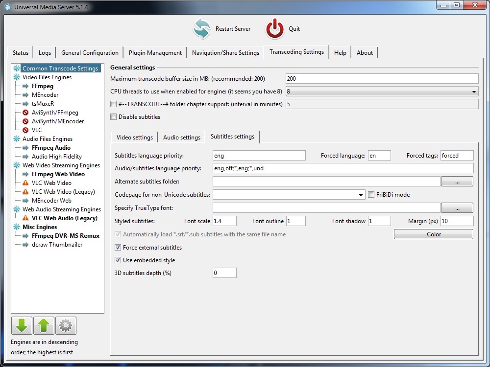Image resolution: width=490 pixels, height=367 pixels.
Task: Click the dcraw Thumbnailer arrow icon
Action: (25, 244)
